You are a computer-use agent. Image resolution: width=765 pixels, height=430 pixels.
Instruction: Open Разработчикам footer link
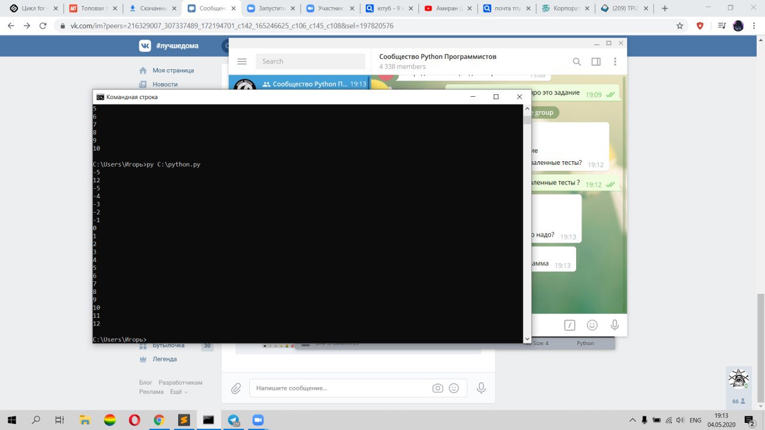pos(180,383)
